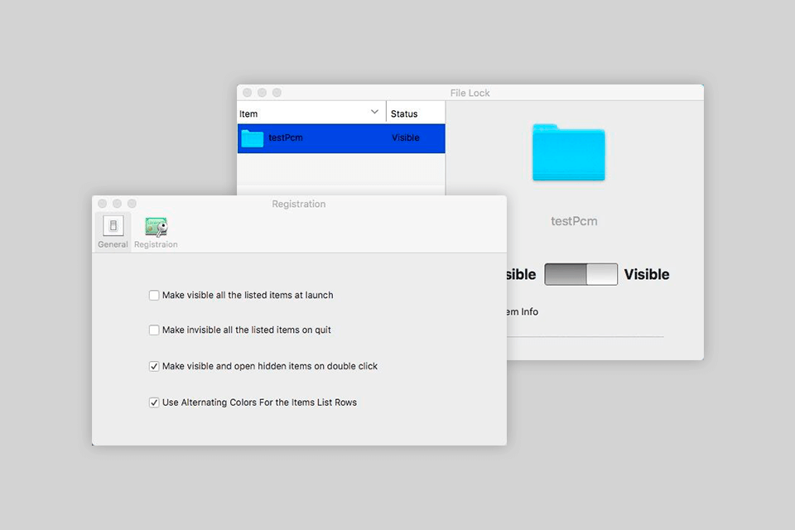The image size is (795, 530).
Task: Toggle the Invisible/Visible switch in File Lock
Action: [x=581, y=274]
